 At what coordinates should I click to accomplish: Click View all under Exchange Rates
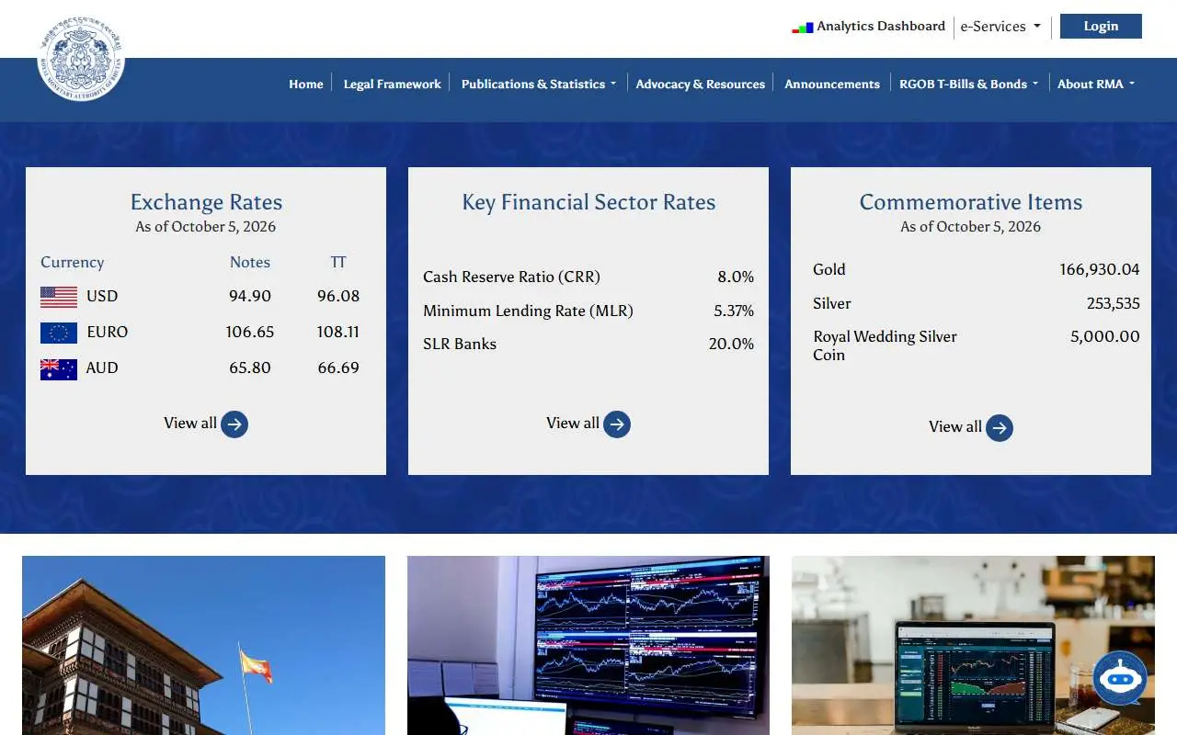point(190,423)
